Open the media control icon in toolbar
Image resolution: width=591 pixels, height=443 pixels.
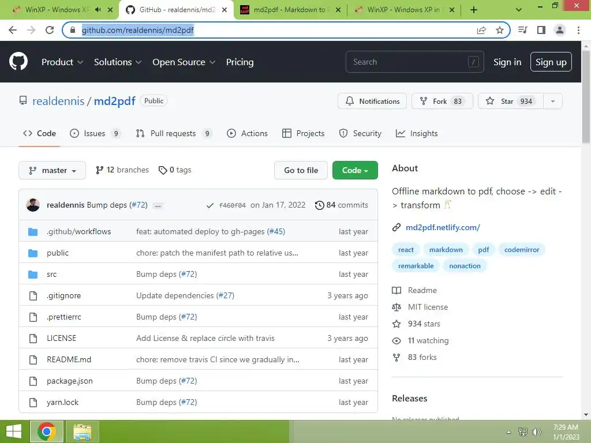[x=523, y=30]
